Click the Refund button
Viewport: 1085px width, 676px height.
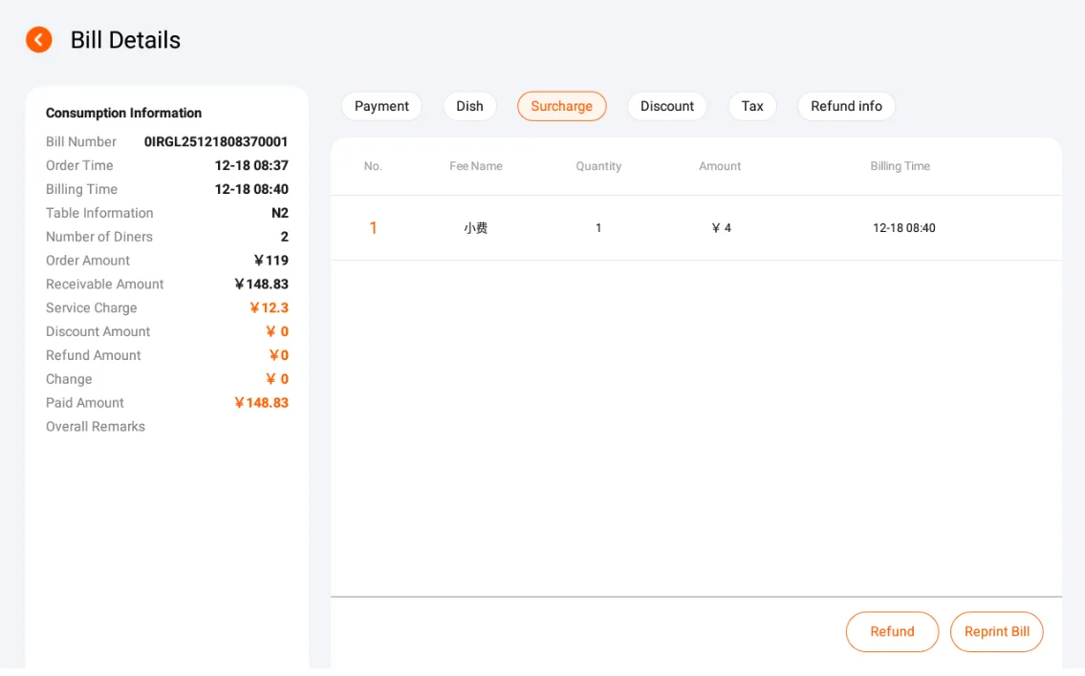(x=892, y=632)
